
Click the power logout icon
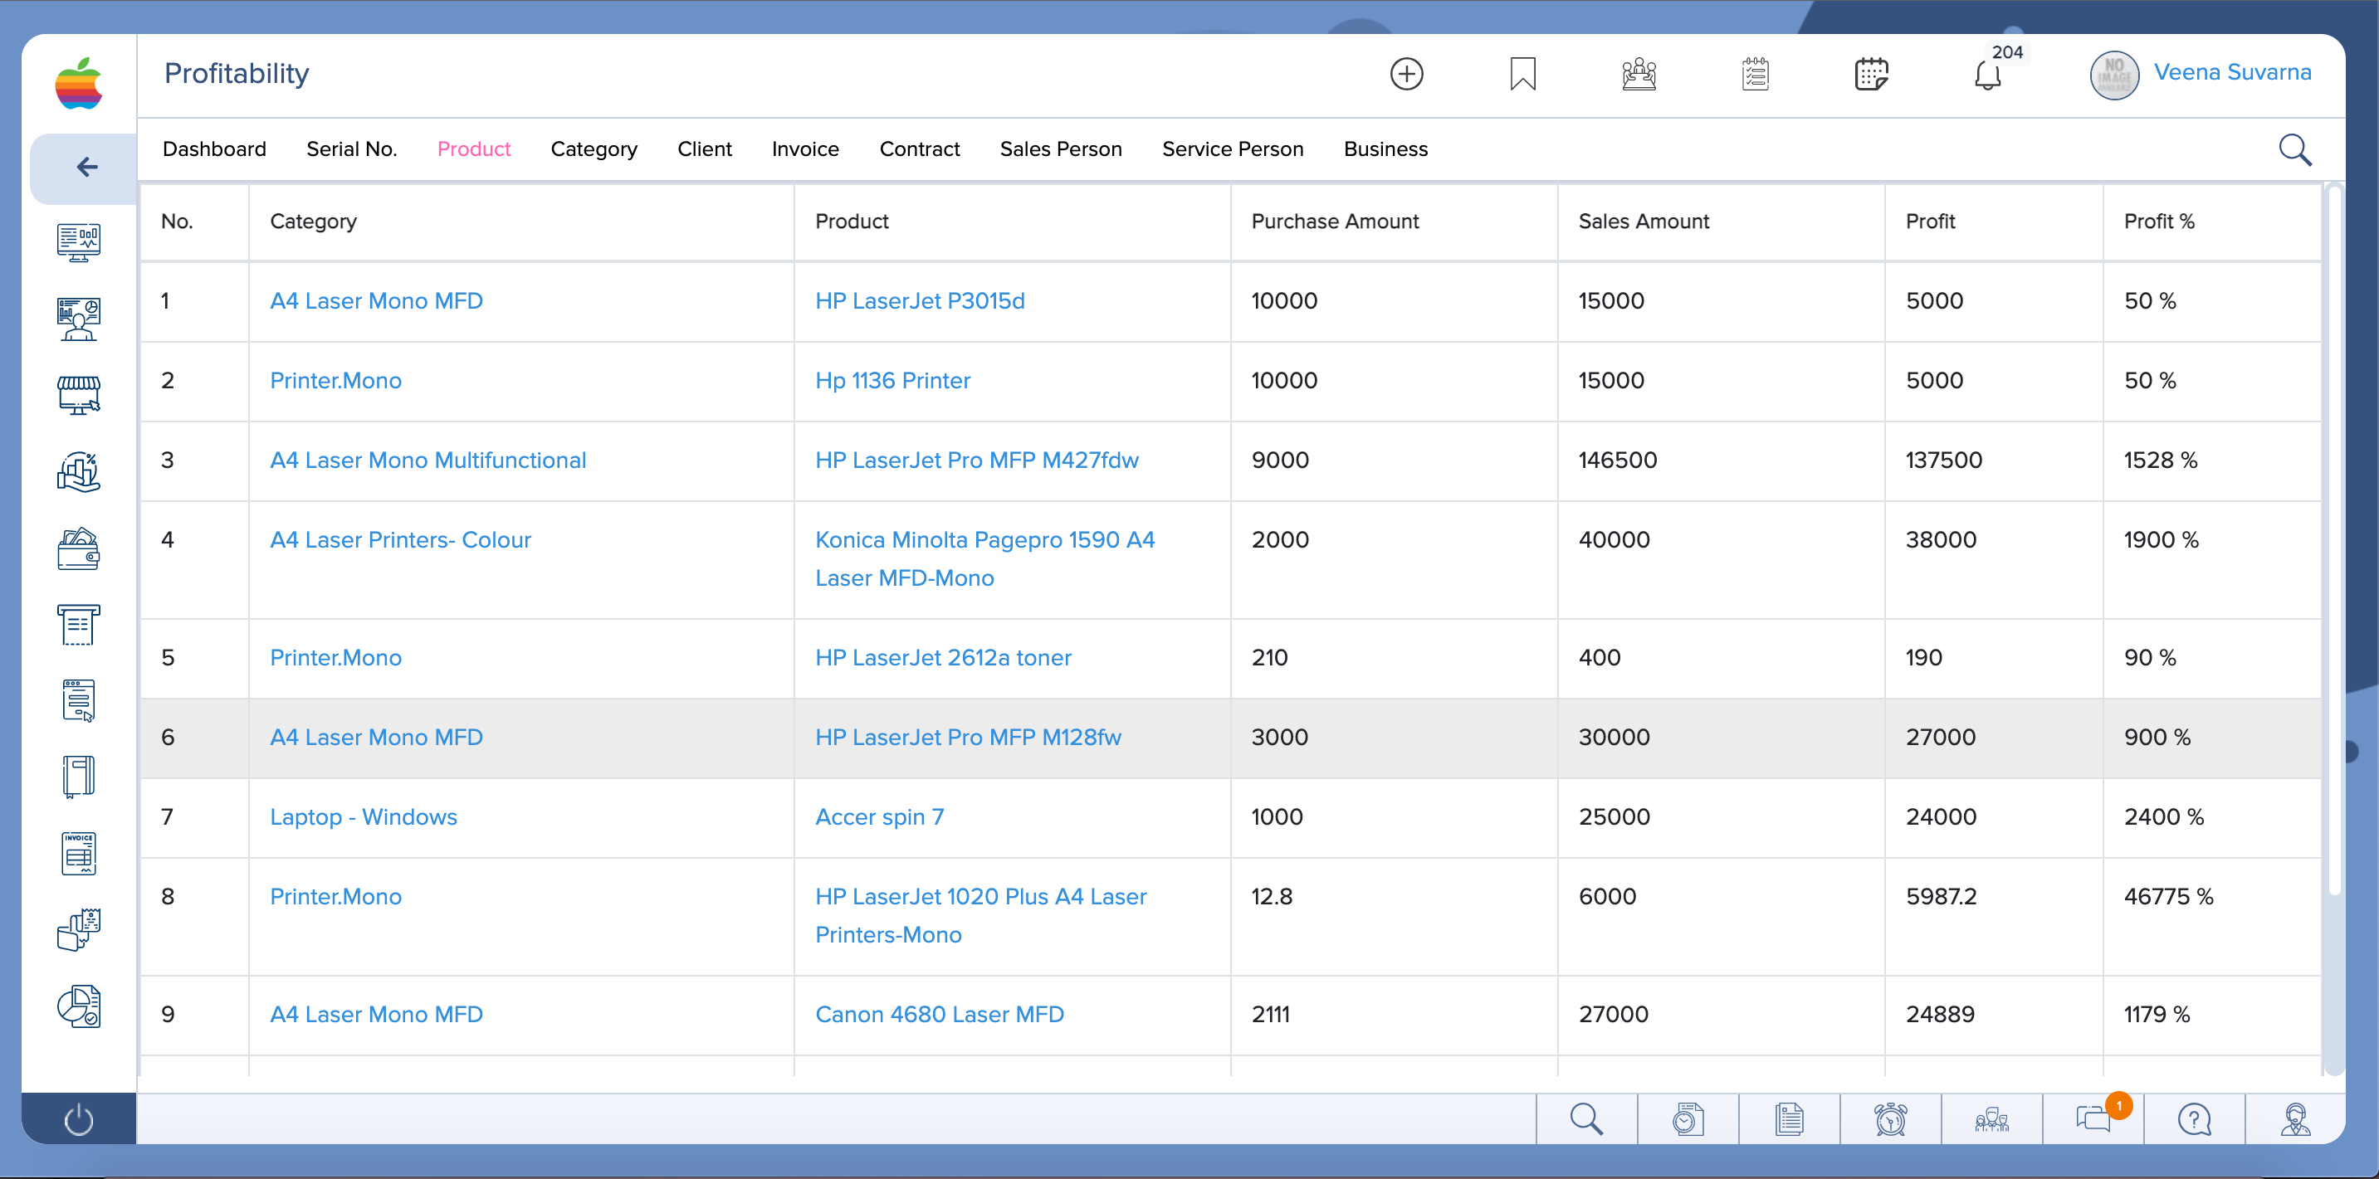(79, 1120)
